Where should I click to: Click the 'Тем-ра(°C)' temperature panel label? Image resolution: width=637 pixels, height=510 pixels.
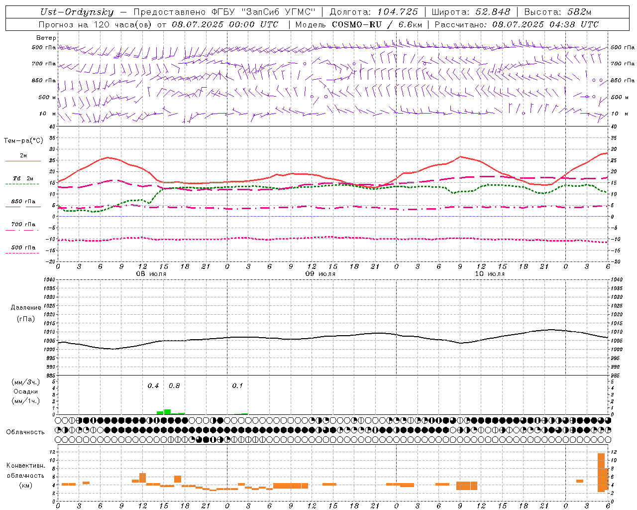(x=23, y=141)
